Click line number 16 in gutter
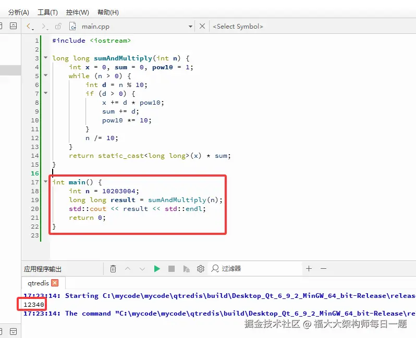The height and width of the screenshot is (338, 416). pyautogui.click(x=35, y=173)
